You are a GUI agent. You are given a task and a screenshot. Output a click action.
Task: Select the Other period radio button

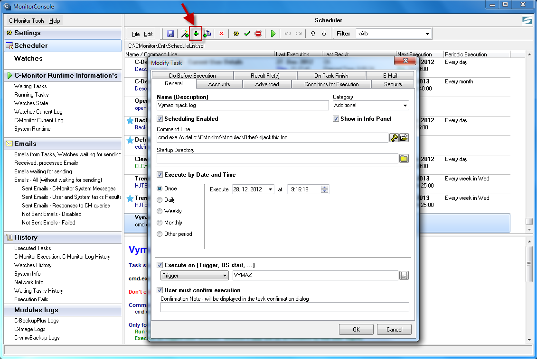(x=160, y=234)
